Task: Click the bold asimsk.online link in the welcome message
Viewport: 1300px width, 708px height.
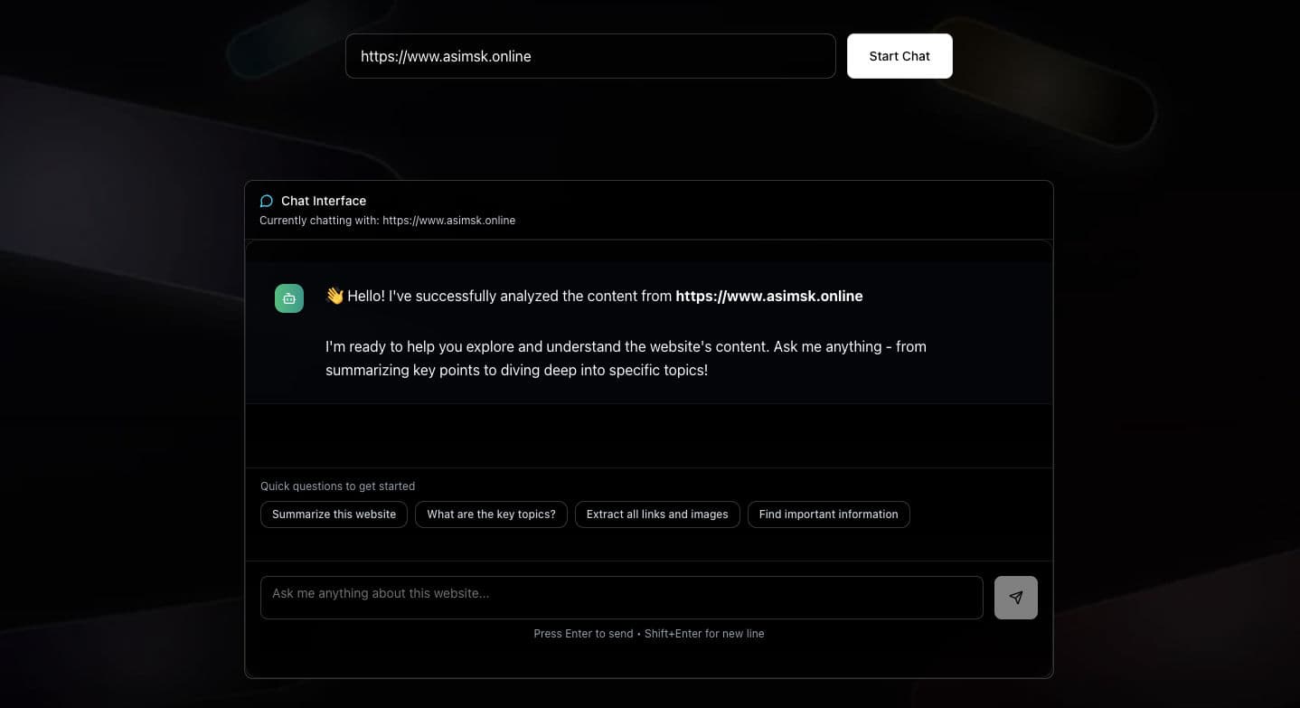Action: click(768, 296)
